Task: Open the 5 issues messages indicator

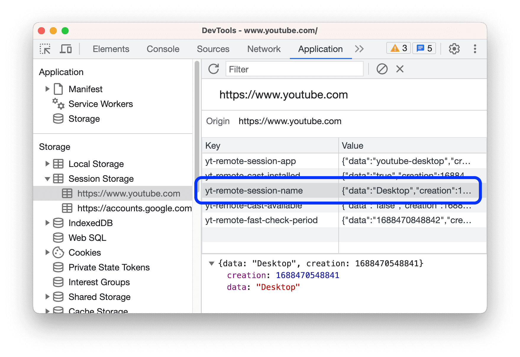Action: pyautogui.click(x=424, y=48)
